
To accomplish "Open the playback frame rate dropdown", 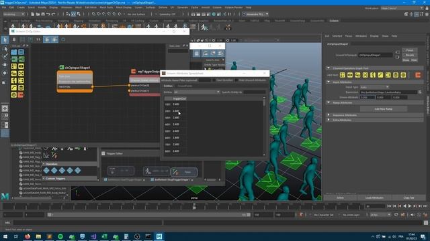I will (380, 215).
